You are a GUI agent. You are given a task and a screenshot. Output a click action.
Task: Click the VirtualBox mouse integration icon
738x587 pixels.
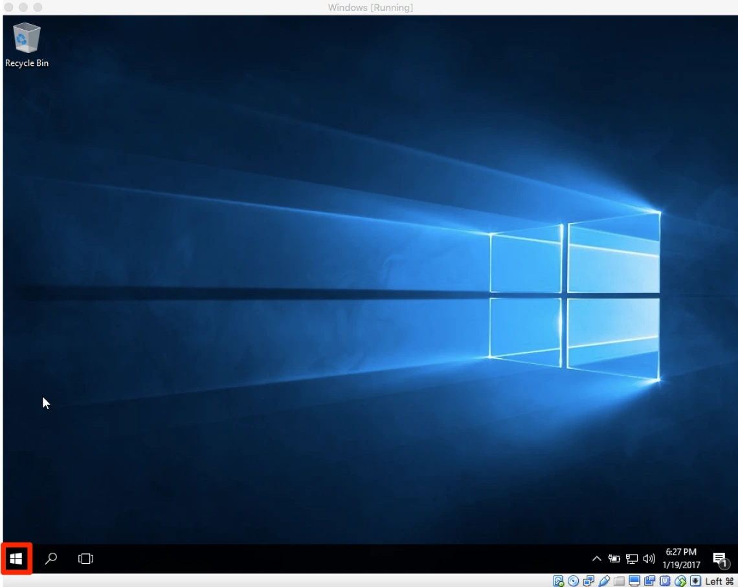[x=680, y=581]
